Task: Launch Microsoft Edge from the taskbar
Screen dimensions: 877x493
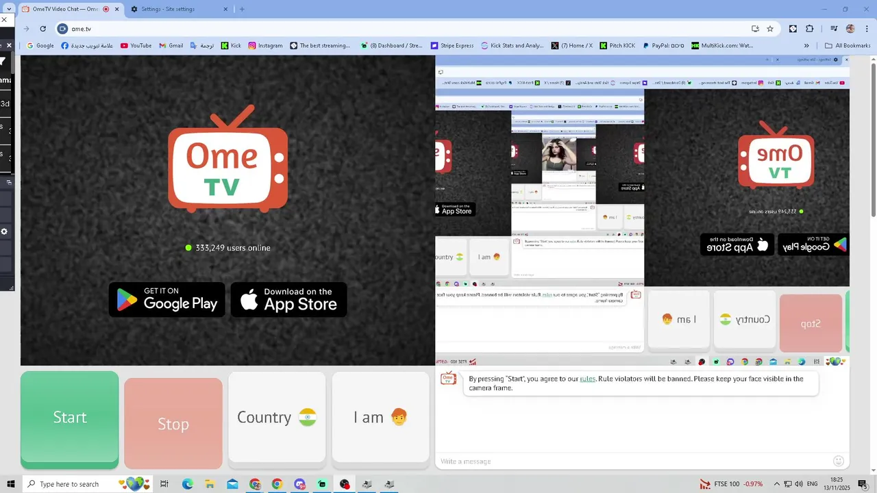Action: click(x=188, y=484)
